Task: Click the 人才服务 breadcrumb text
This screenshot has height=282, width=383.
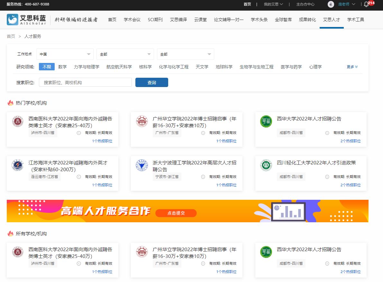Action: [x=33, y=36]
